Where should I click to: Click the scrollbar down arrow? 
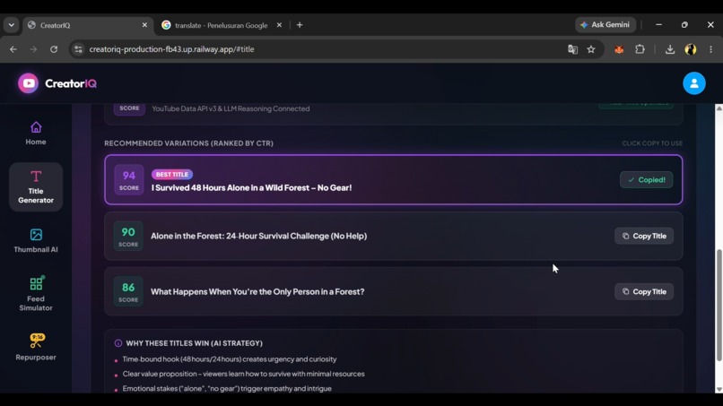coord(719,389)
